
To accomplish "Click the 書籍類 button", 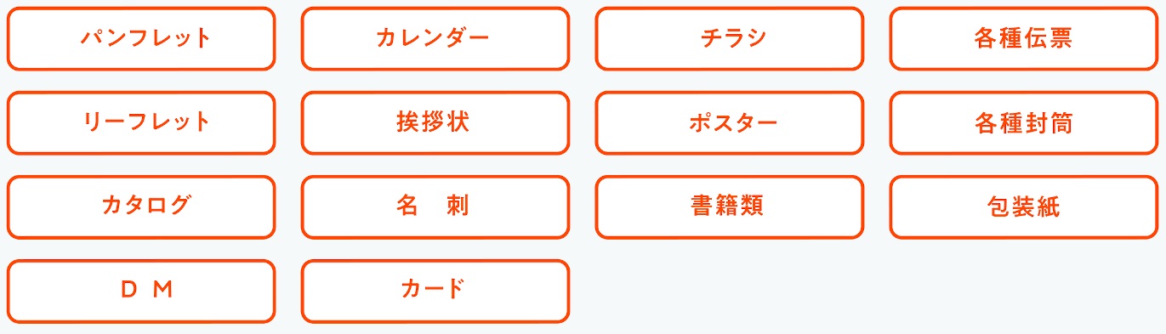I will click(x=730, y=207).
